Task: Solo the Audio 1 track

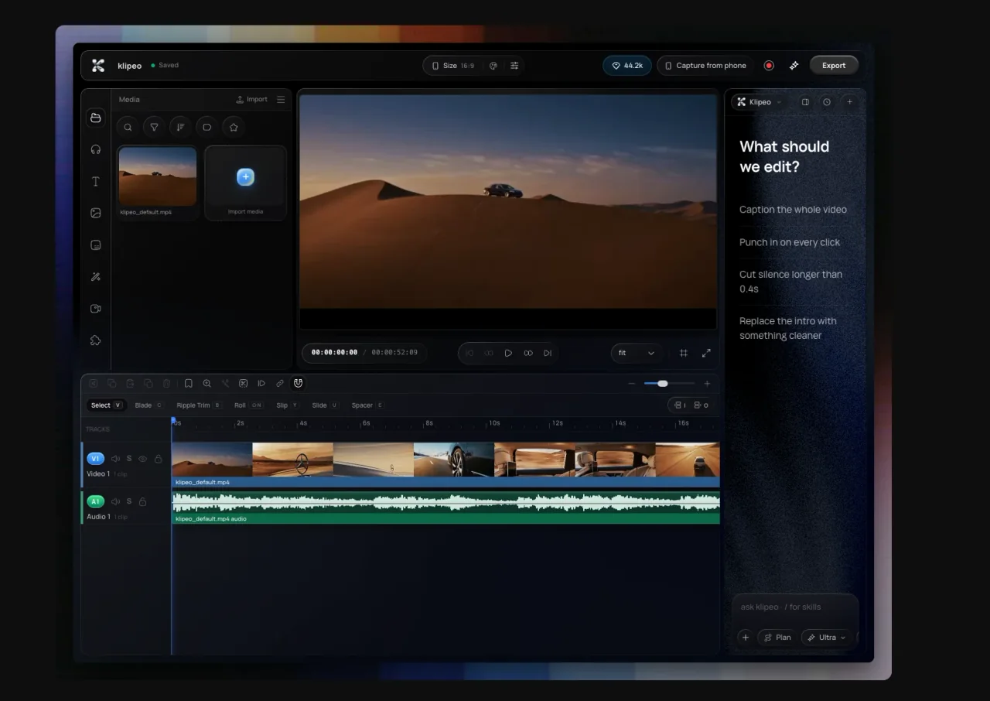Action: coord(129,501)
